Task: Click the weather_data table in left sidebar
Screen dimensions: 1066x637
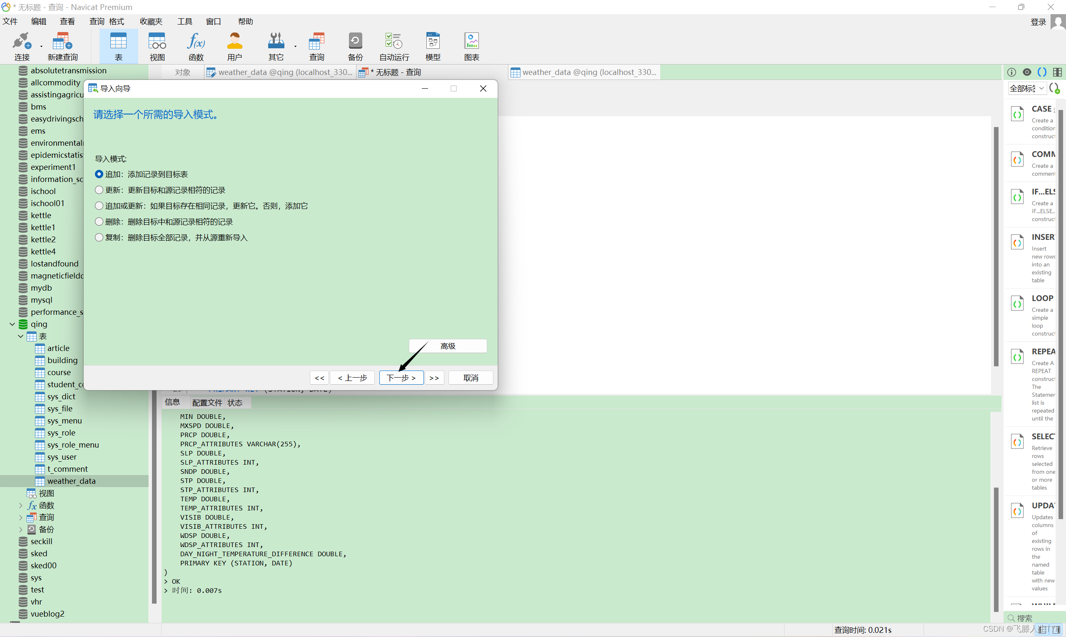Action: click(x=71, y=481)
